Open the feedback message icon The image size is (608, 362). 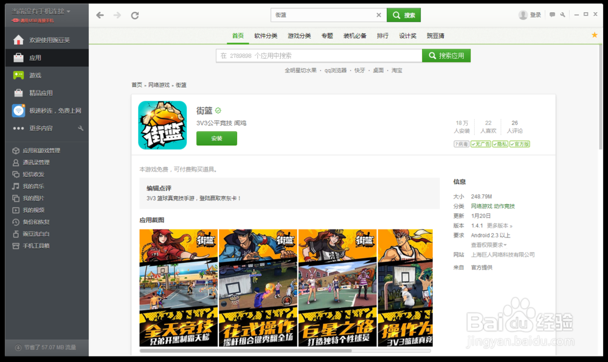click(x=552, y=14)
